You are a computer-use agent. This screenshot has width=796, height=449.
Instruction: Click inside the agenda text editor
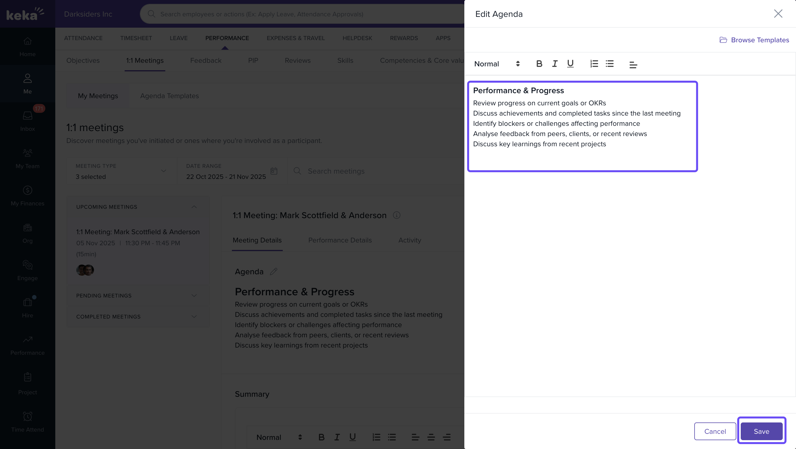[582, 127]
